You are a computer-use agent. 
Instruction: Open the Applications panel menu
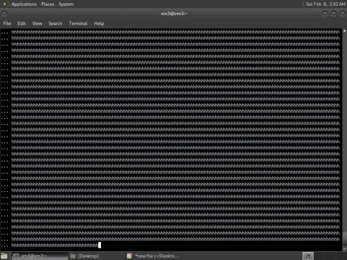24,4
